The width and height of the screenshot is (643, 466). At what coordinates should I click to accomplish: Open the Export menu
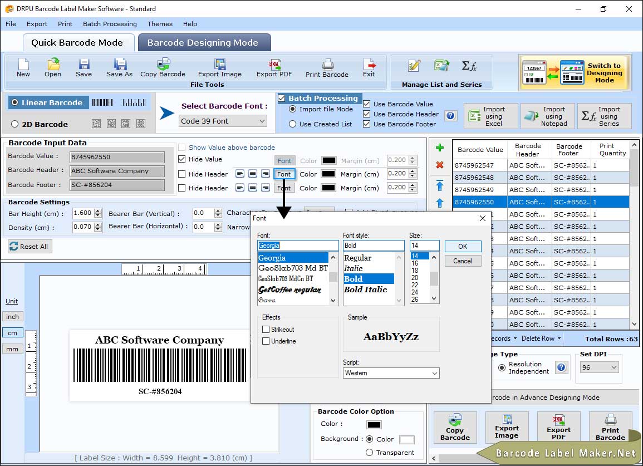click(37, 24)
